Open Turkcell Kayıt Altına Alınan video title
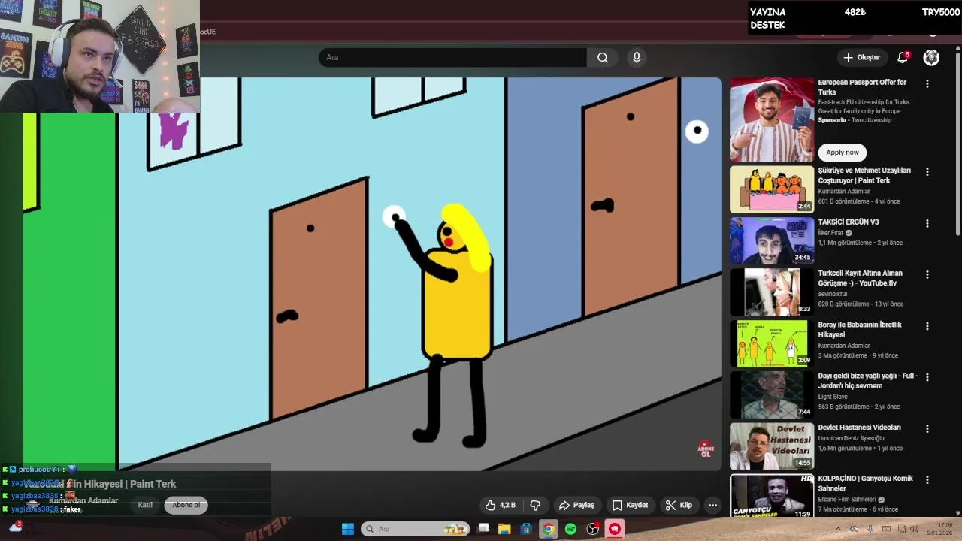This screenshot has width=962, height=541. click(861, 278)
